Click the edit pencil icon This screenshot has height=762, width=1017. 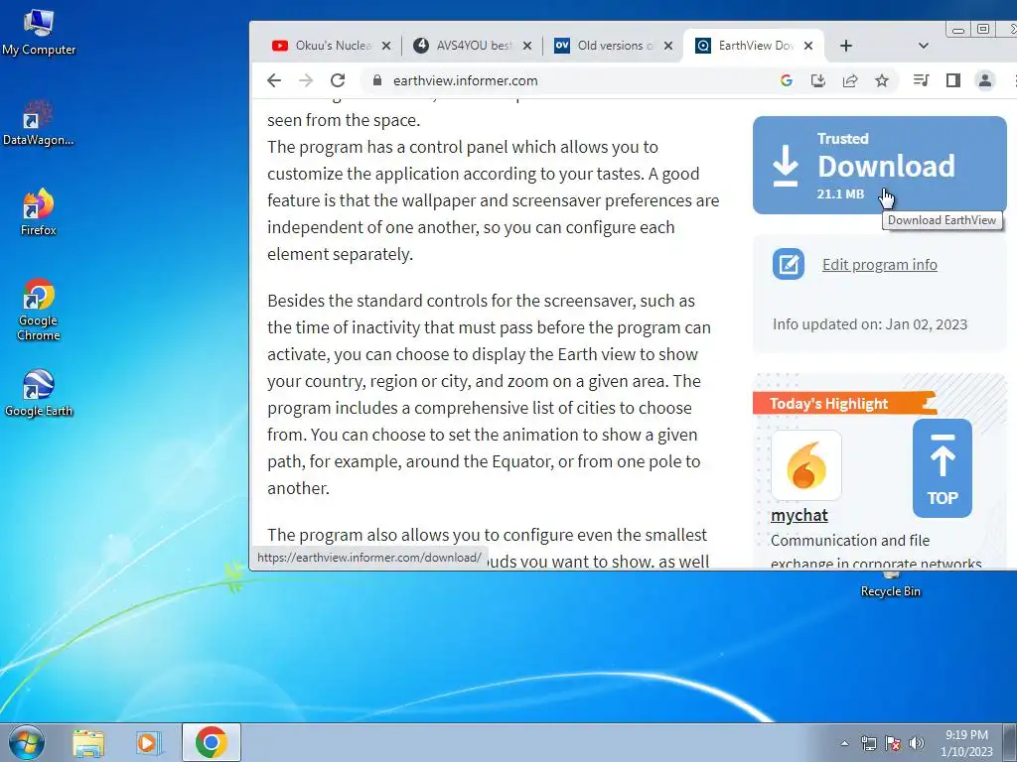coord(788,264)
